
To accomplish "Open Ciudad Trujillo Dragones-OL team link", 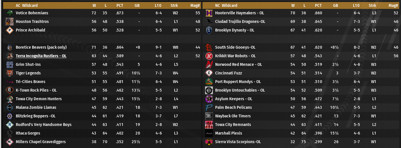I will pos(240,21).
